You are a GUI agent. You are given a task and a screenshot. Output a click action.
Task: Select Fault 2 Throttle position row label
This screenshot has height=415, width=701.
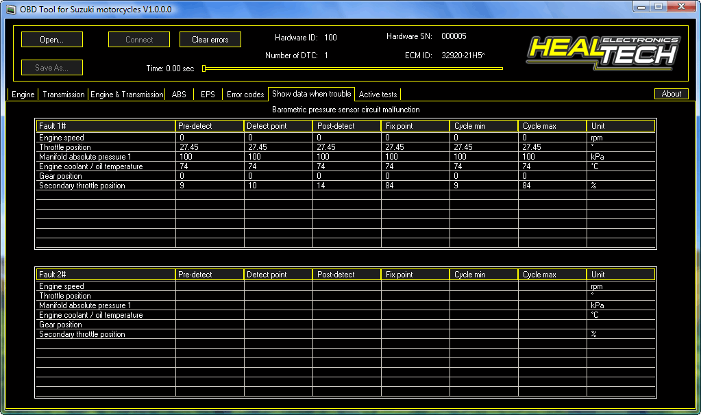[x=65, y=296]
